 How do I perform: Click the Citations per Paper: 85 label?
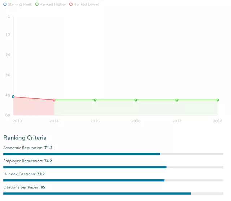click(24, 187)
